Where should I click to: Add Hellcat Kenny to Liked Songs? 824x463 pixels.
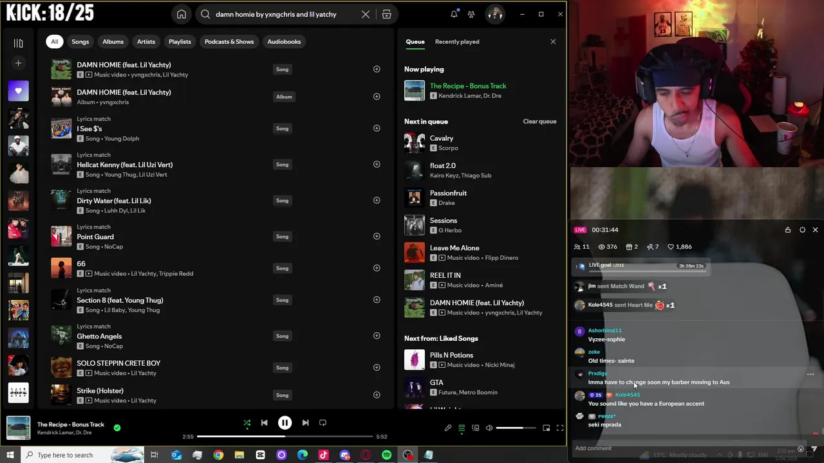[377, 164]
